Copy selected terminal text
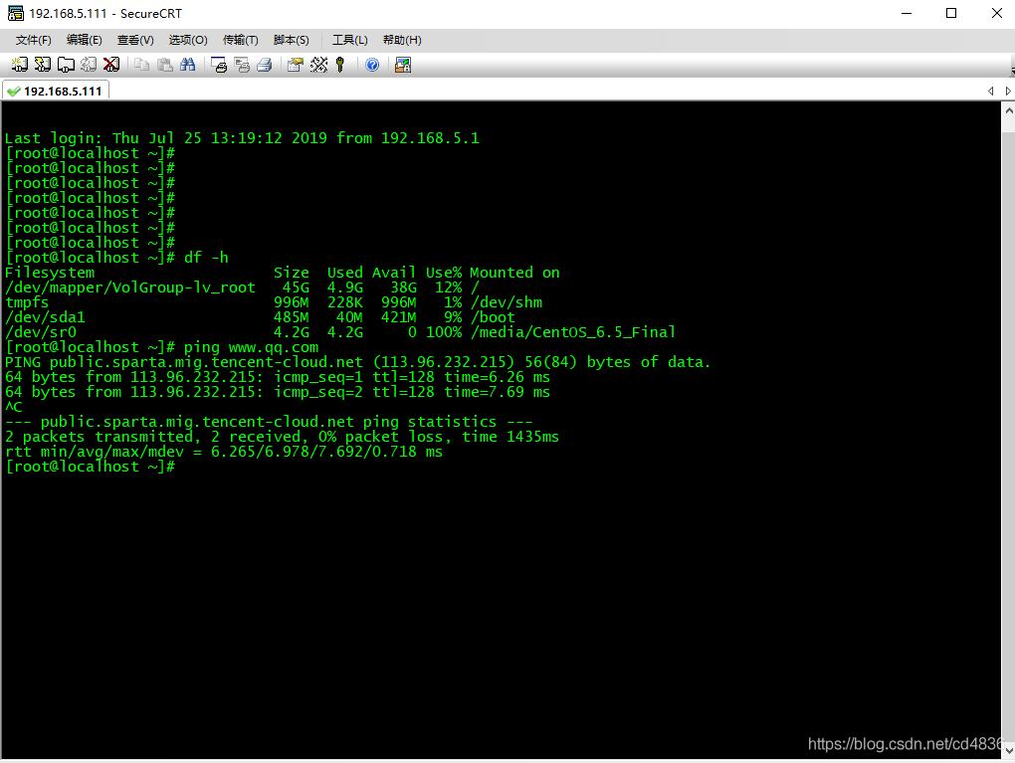The image size is (1015, 763). 141,65
